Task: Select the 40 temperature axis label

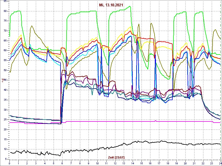Action: coord(4,90)
